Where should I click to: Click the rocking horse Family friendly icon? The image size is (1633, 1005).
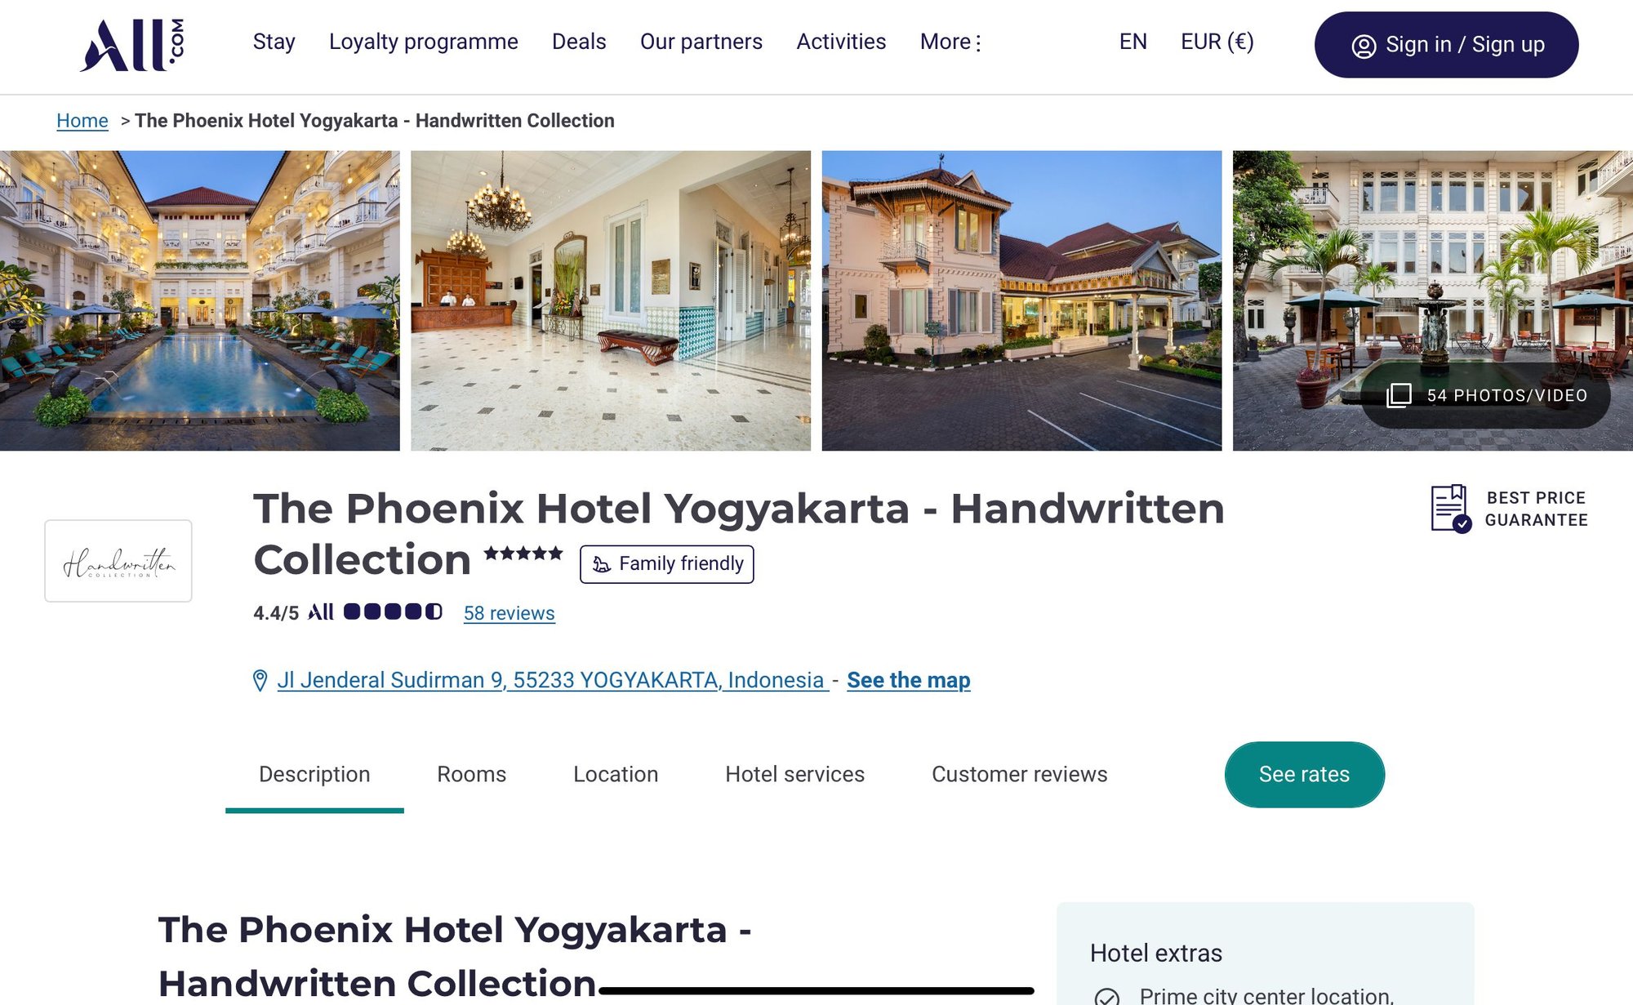[x=602, y=564]
